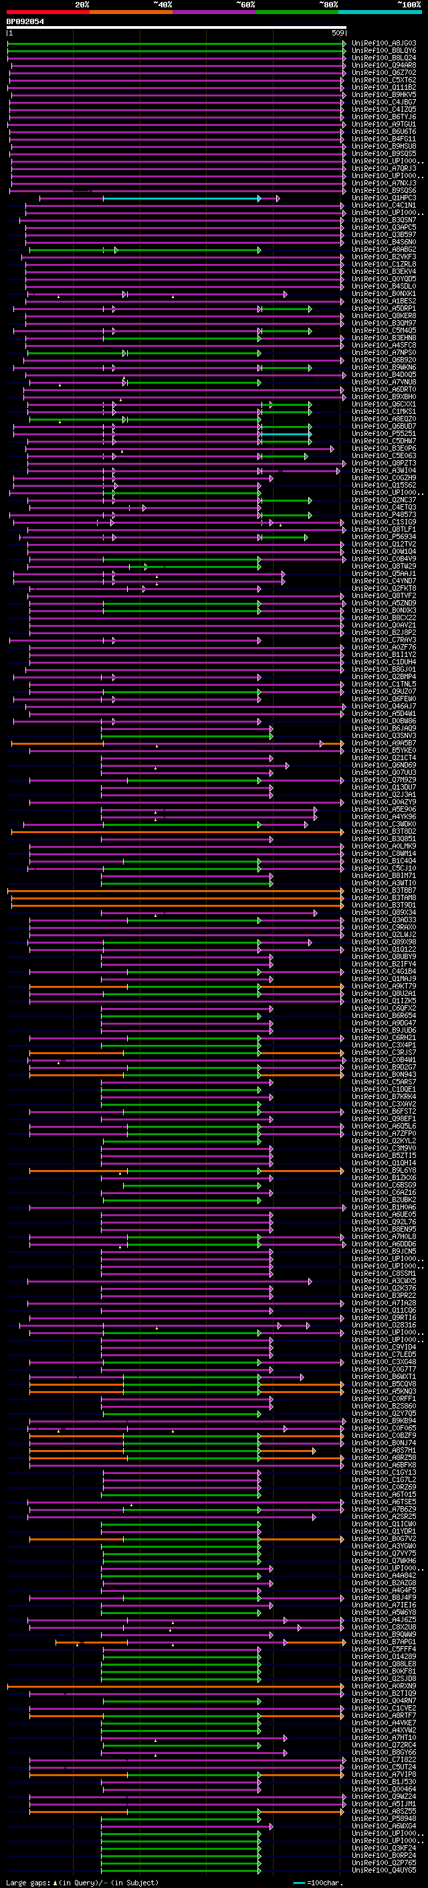
Task: Select the UniRef100_B2VKF3 label
Action: tap(383, 257)
